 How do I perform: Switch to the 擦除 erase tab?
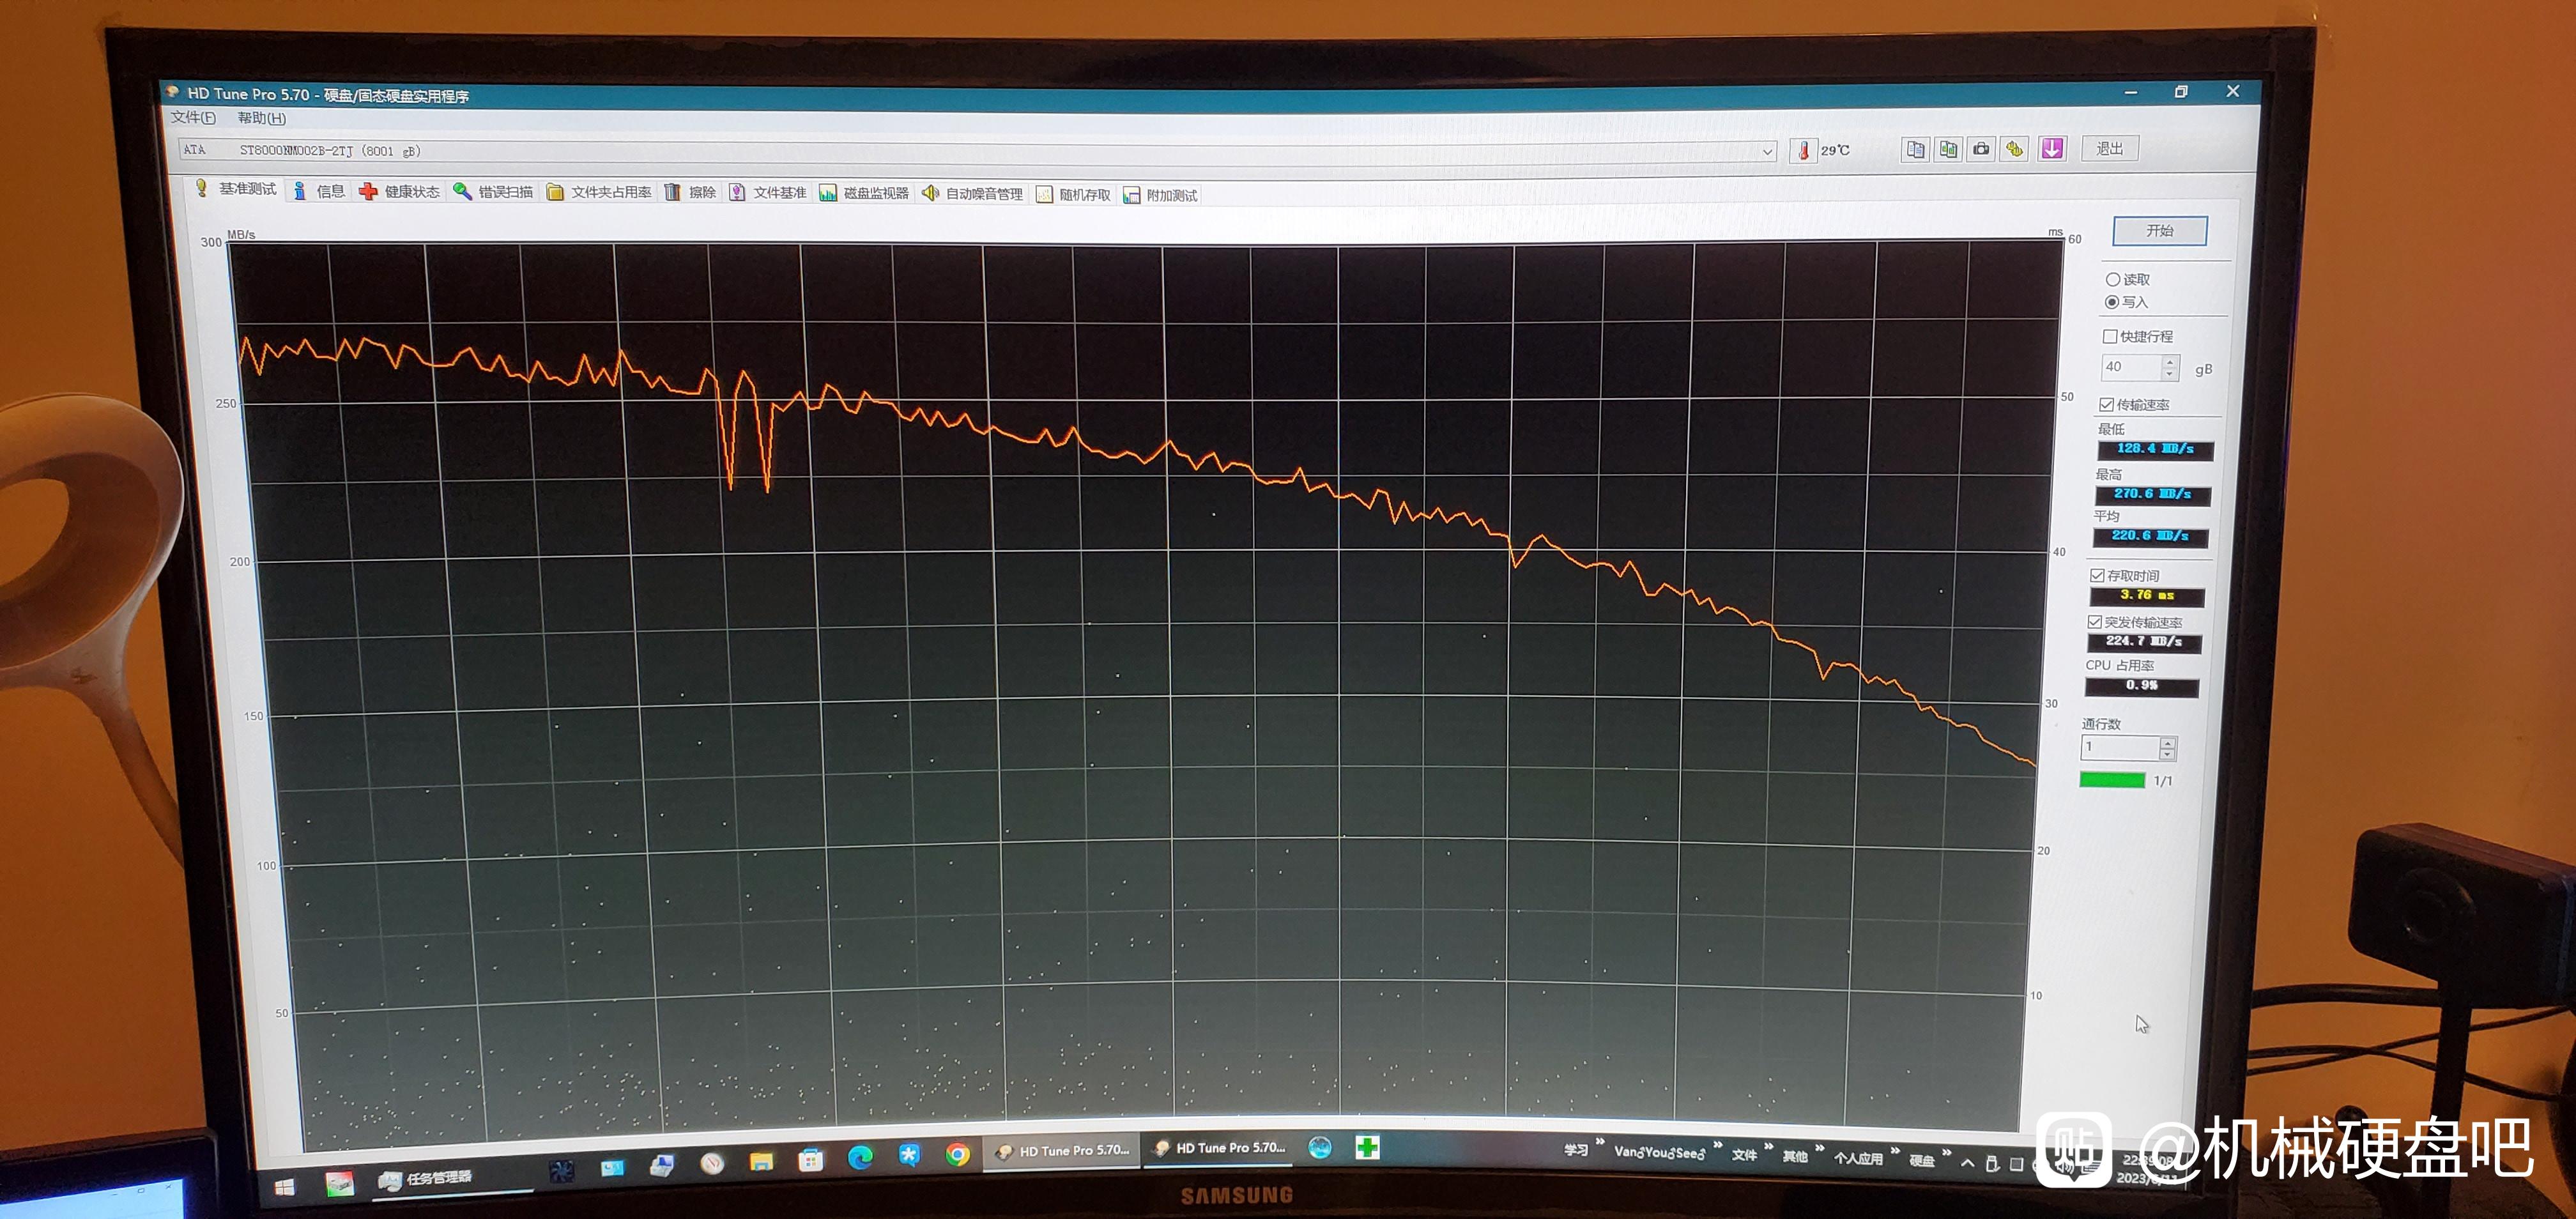691,192
